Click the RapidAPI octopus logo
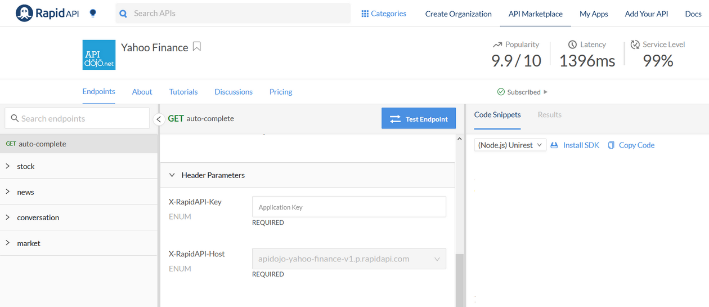The width and height of the screenshot is (709, 307). point(24,14)
